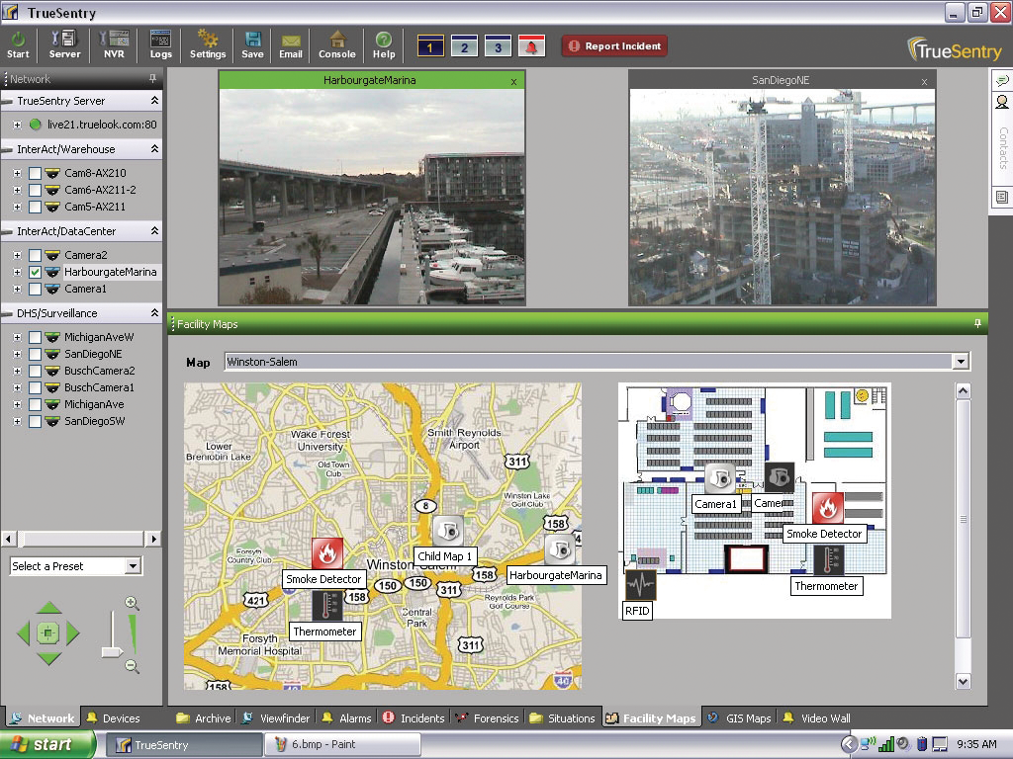Enable the Cam8-AX210 checkbox

click(36, 173)
